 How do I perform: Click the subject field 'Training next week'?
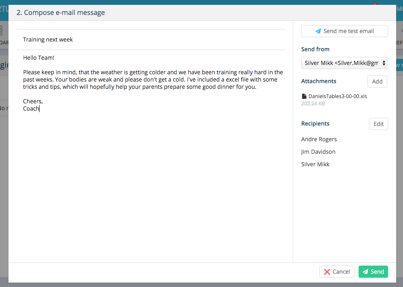[x=151, y=40]
